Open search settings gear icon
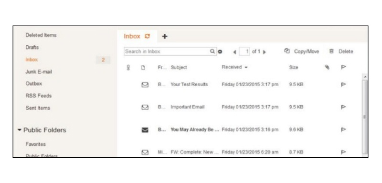 click(x=220, y=51)
